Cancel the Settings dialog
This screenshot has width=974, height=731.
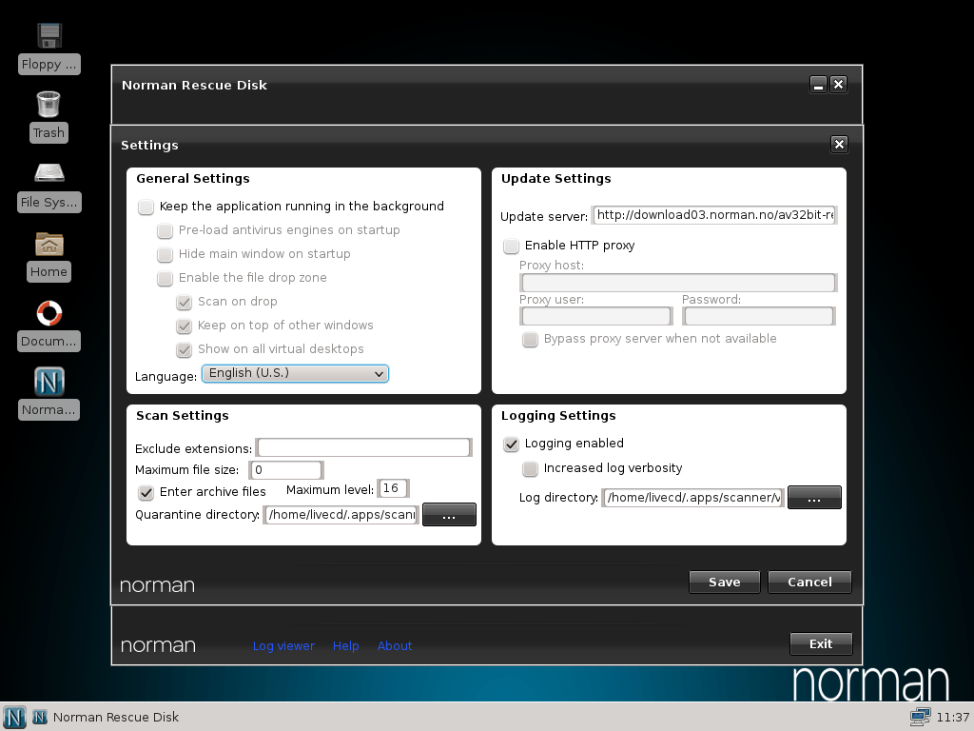pos(809,582)
